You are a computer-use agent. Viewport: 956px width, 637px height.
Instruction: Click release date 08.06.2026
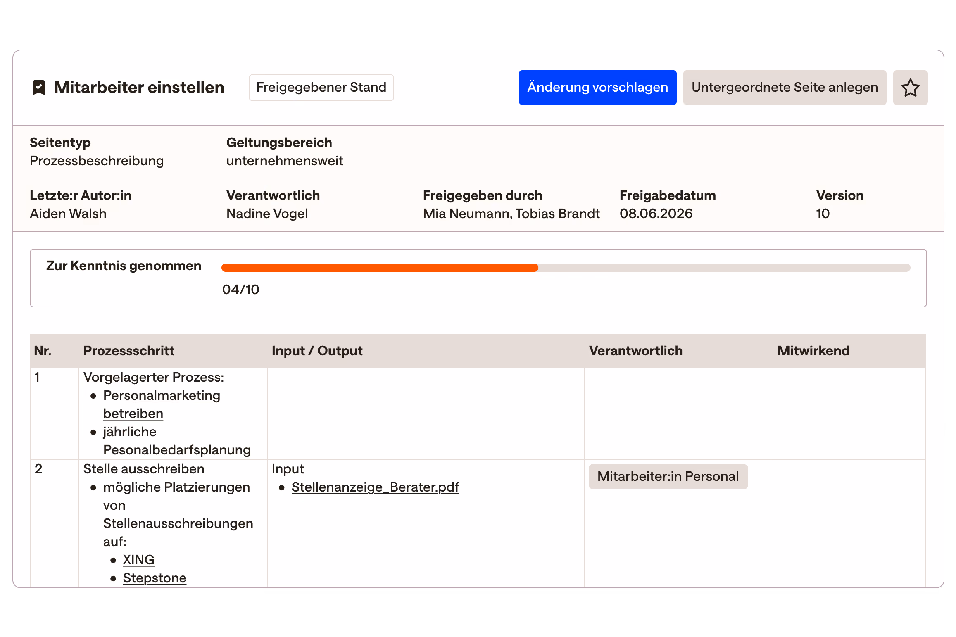coord(656,214)
